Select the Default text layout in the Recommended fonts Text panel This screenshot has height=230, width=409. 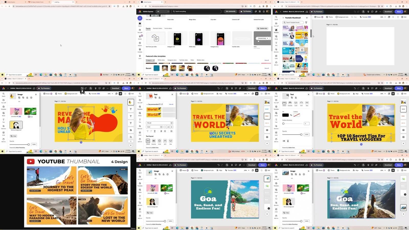(148, 141)
